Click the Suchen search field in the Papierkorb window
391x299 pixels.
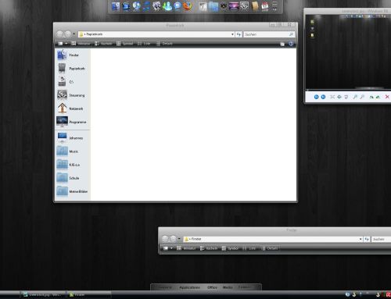(x=269, y=34)
